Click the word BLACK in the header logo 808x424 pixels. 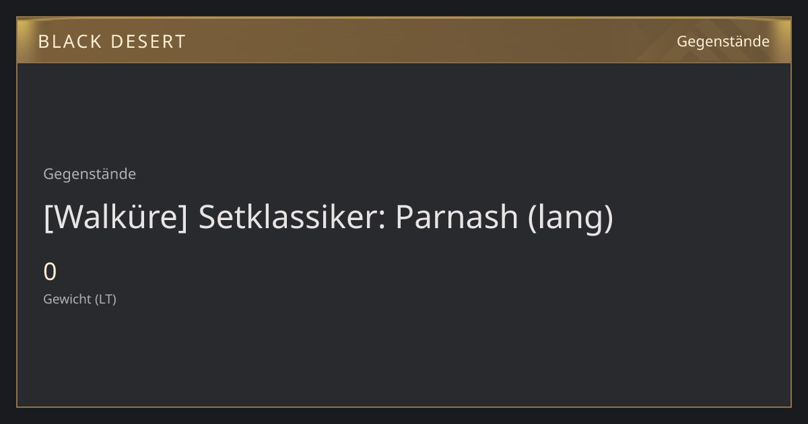(x=70, y=42)
